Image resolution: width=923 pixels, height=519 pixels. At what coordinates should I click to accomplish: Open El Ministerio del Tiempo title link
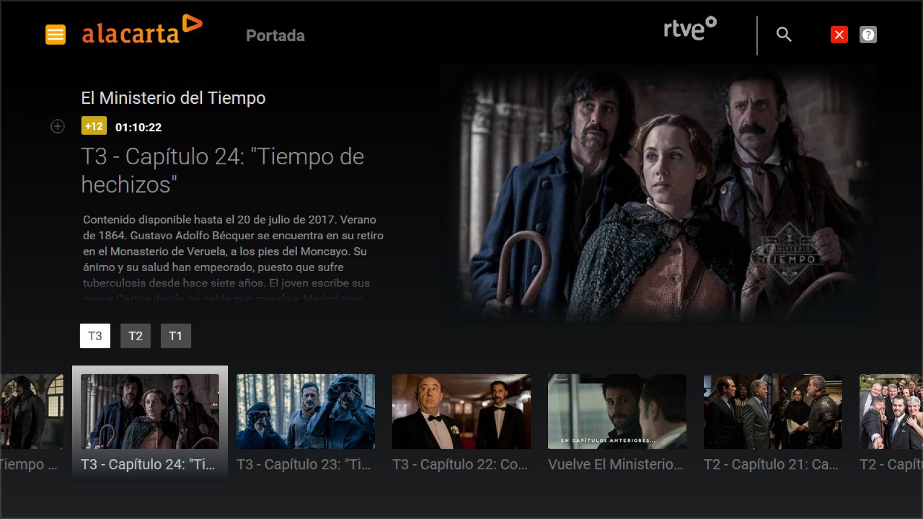(173, 98)
